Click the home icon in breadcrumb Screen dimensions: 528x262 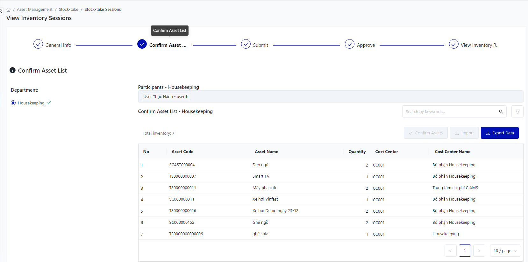9,10
